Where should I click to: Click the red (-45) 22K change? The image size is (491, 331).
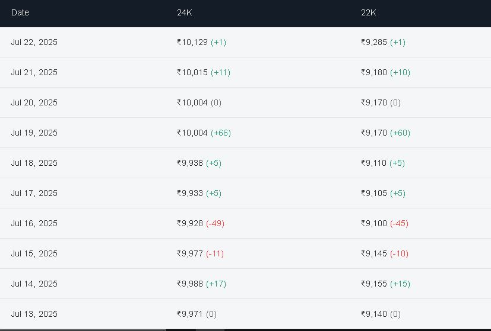point(399,224)
